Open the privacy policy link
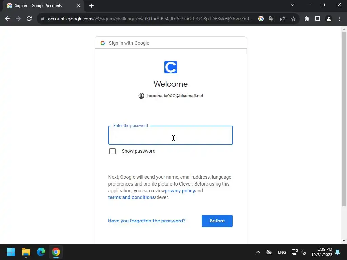 pyautogui.click(x=180, y=191)
